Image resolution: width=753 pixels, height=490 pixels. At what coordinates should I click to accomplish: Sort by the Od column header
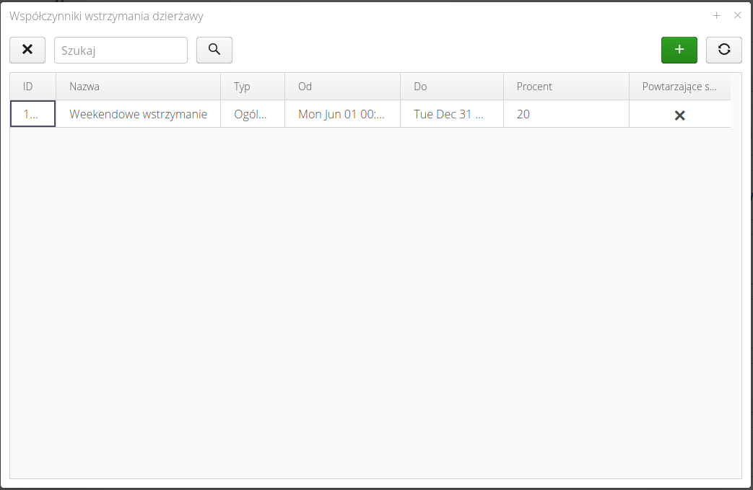(x=342, y=87)
